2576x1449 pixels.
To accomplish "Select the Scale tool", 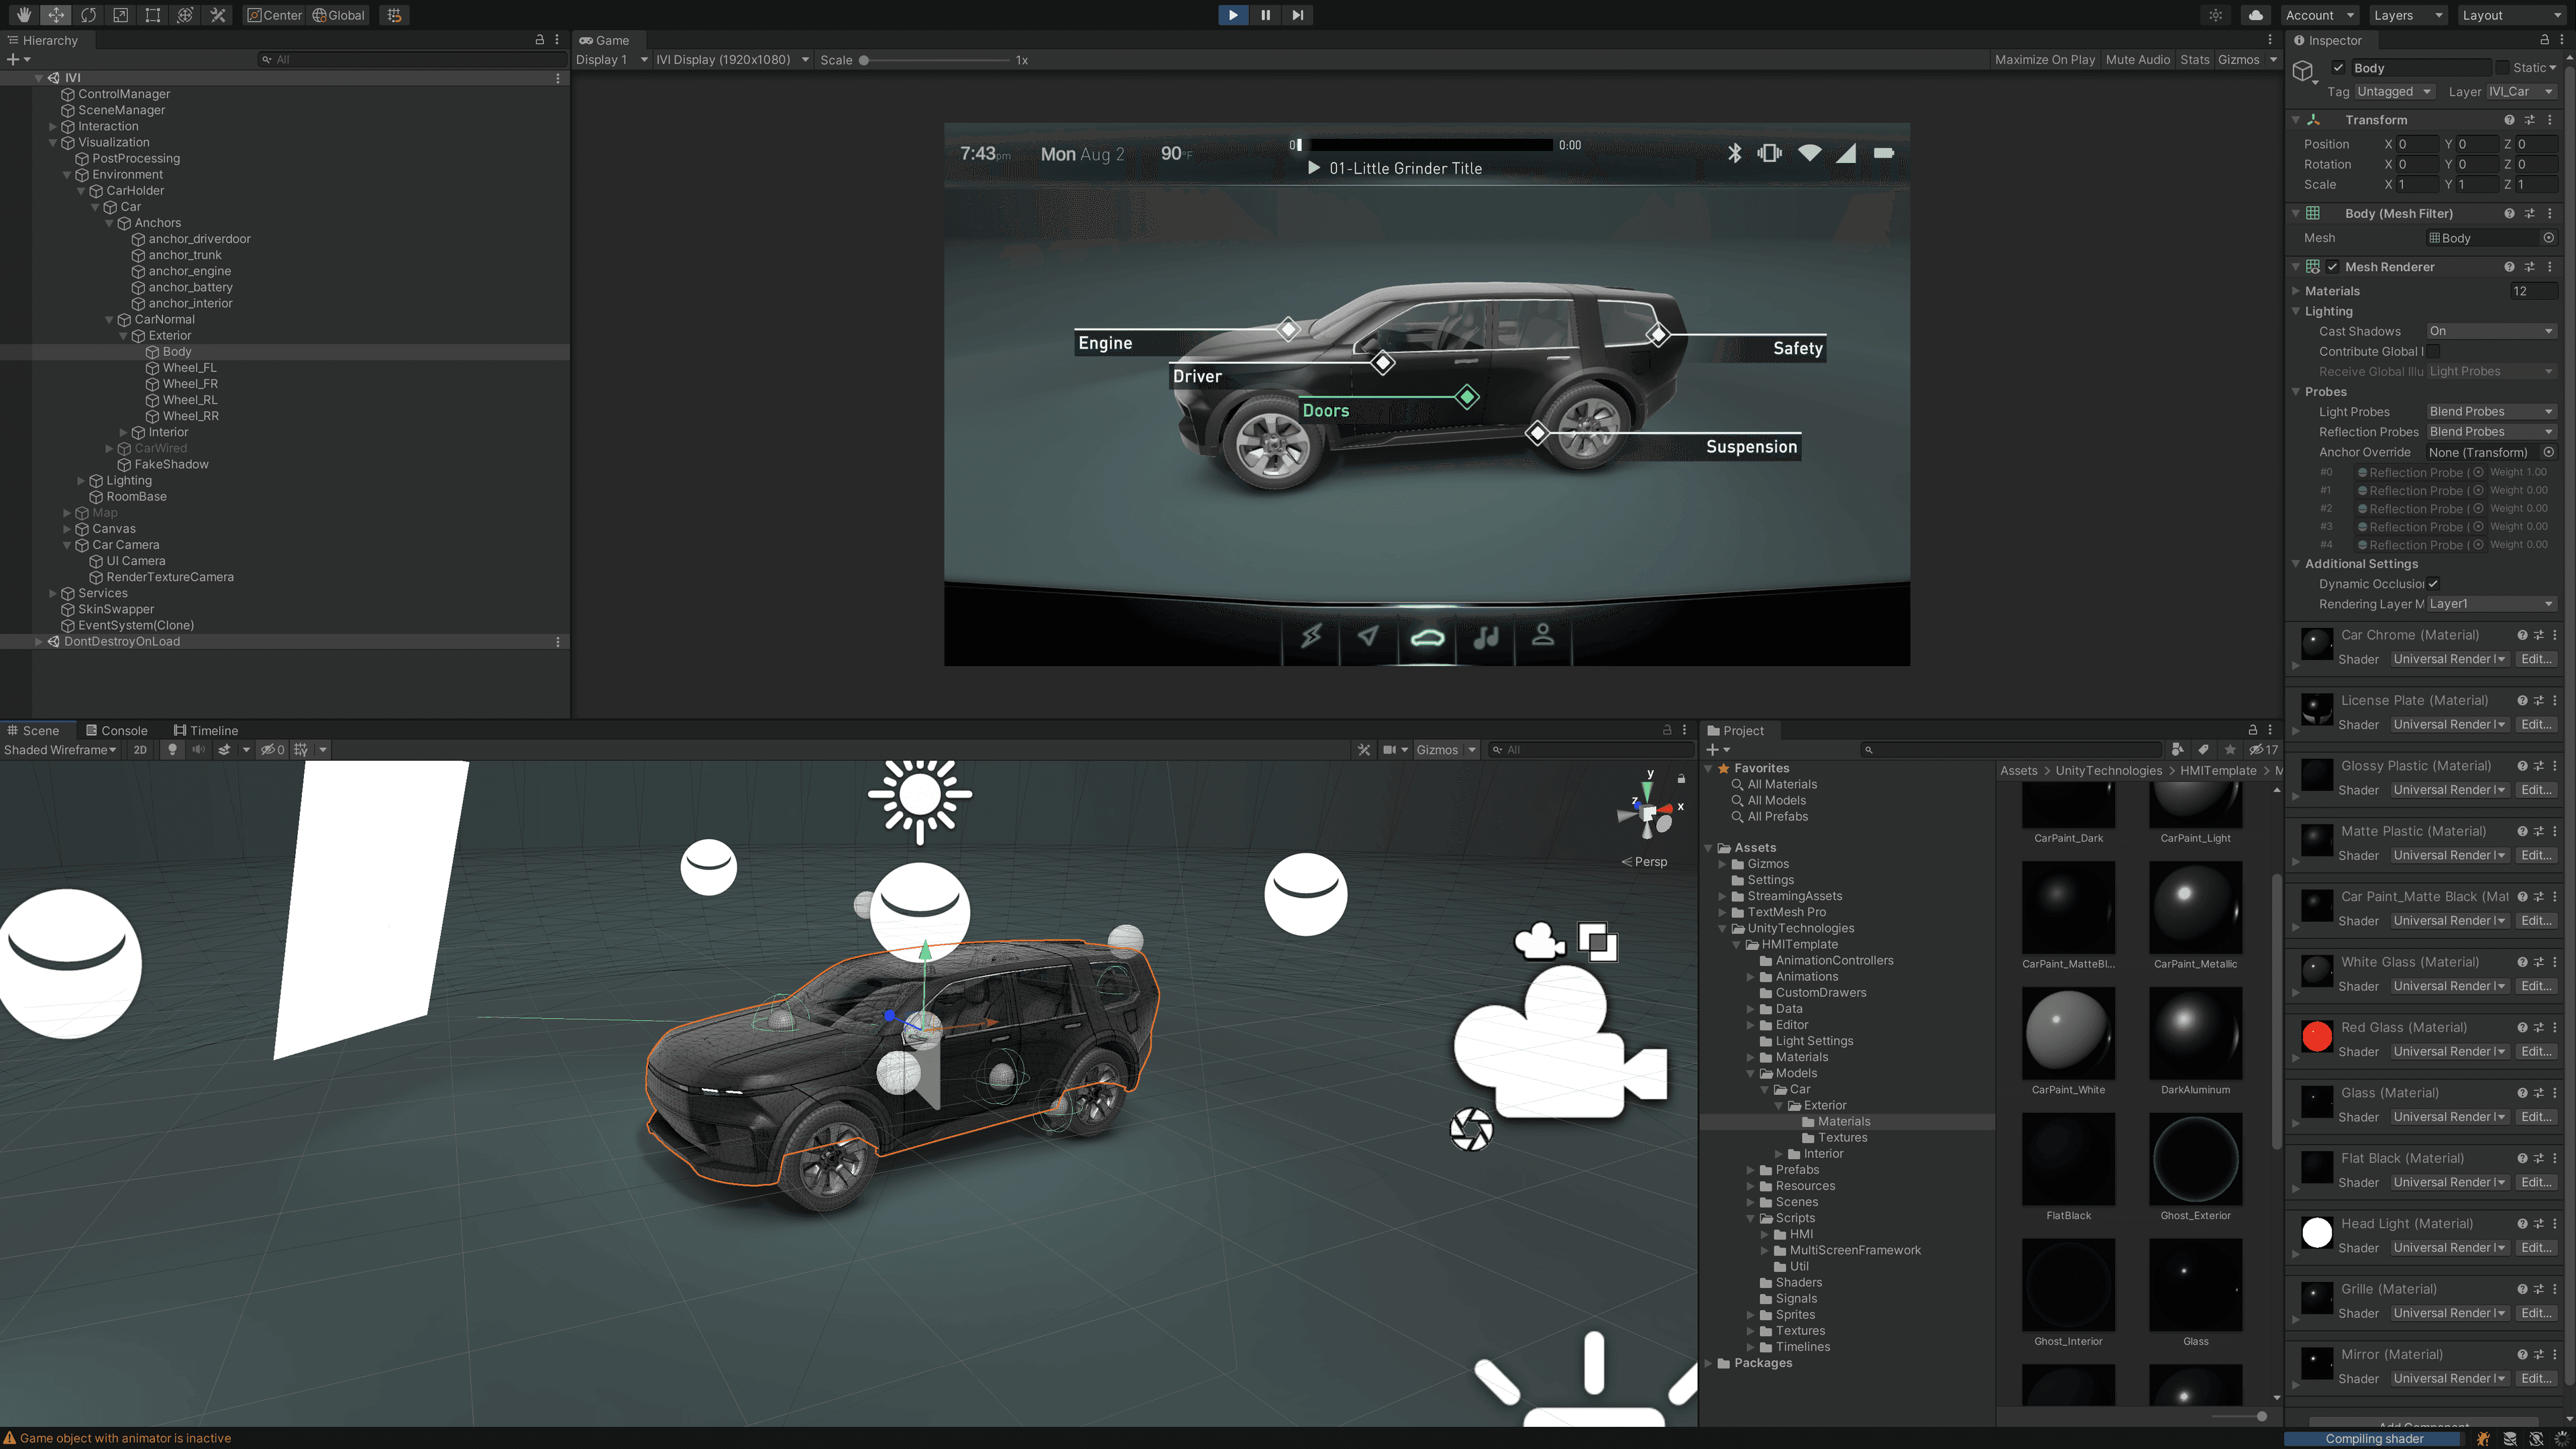I will pos(120,15).
